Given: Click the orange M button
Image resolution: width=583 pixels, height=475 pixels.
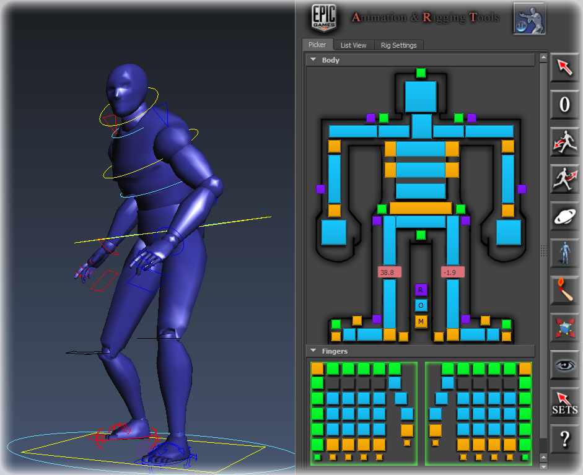Looking at the screenshot, I should 421,321.
